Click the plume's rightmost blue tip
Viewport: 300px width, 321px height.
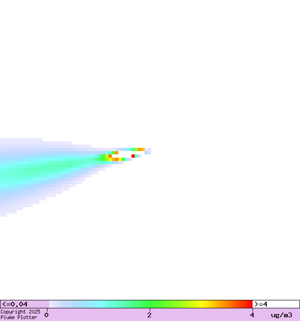(x=148, y=151)
